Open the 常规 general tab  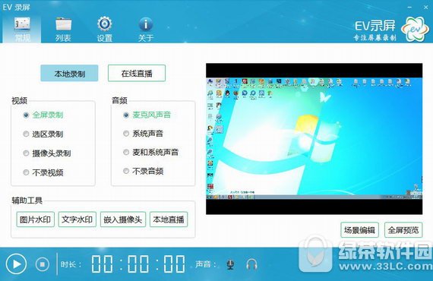pyautogui.click(x=22, y=30)
